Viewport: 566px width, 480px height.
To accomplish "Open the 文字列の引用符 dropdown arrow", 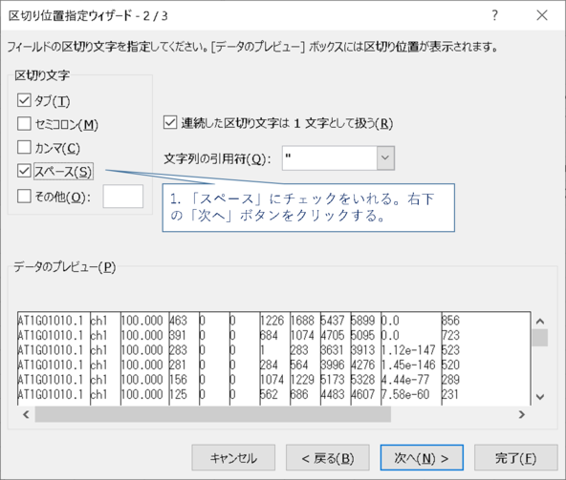I will tap(385, 157).
